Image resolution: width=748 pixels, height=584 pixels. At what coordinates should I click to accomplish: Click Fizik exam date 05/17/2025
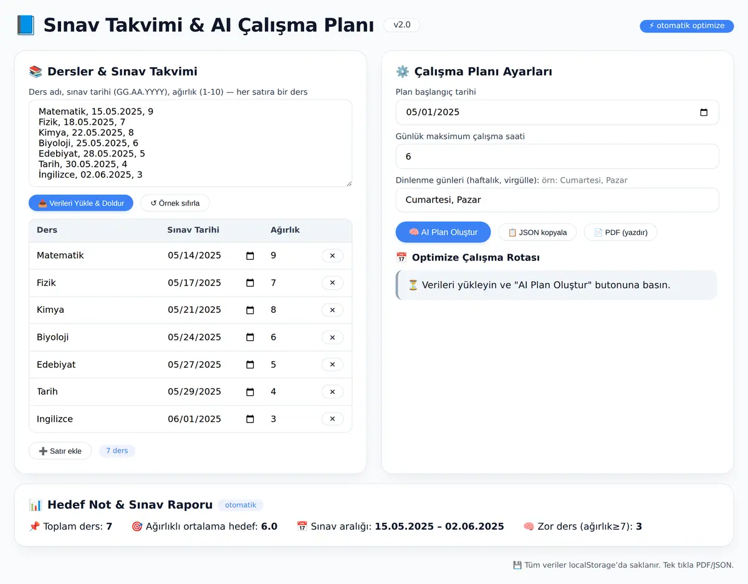tap(194, 283)
